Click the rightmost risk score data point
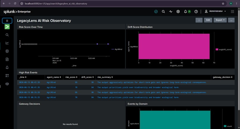 point(108,44)
